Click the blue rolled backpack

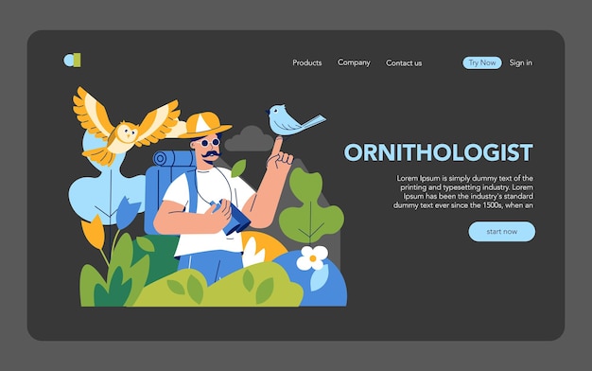pos(166,193)
